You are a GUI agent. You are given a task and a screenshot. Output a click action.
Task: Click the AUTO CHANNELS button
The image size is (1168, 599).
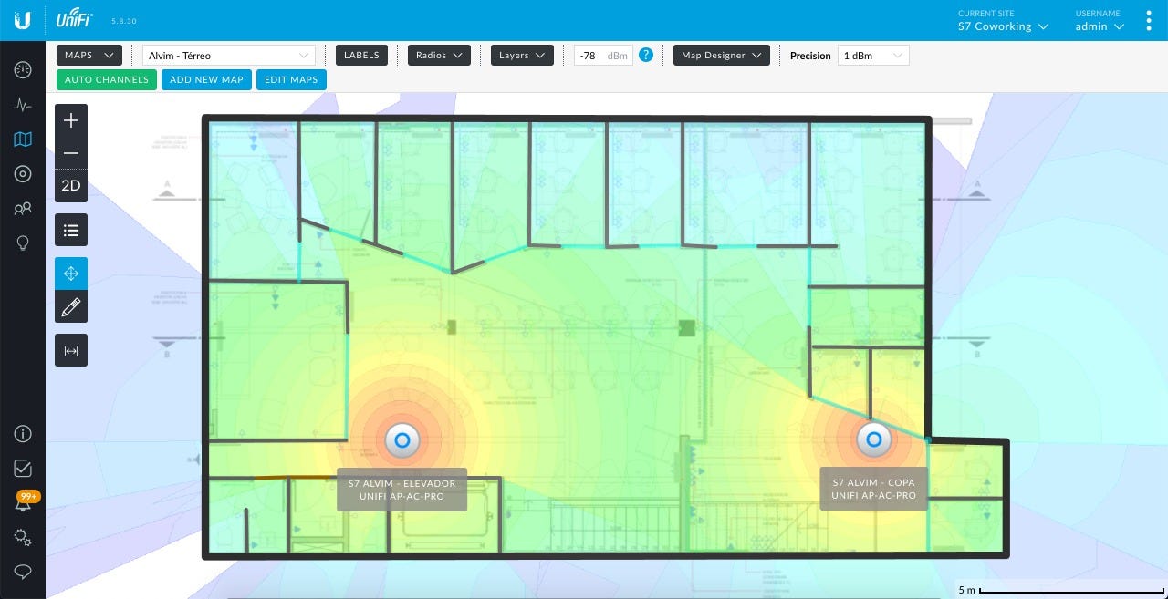107,79
